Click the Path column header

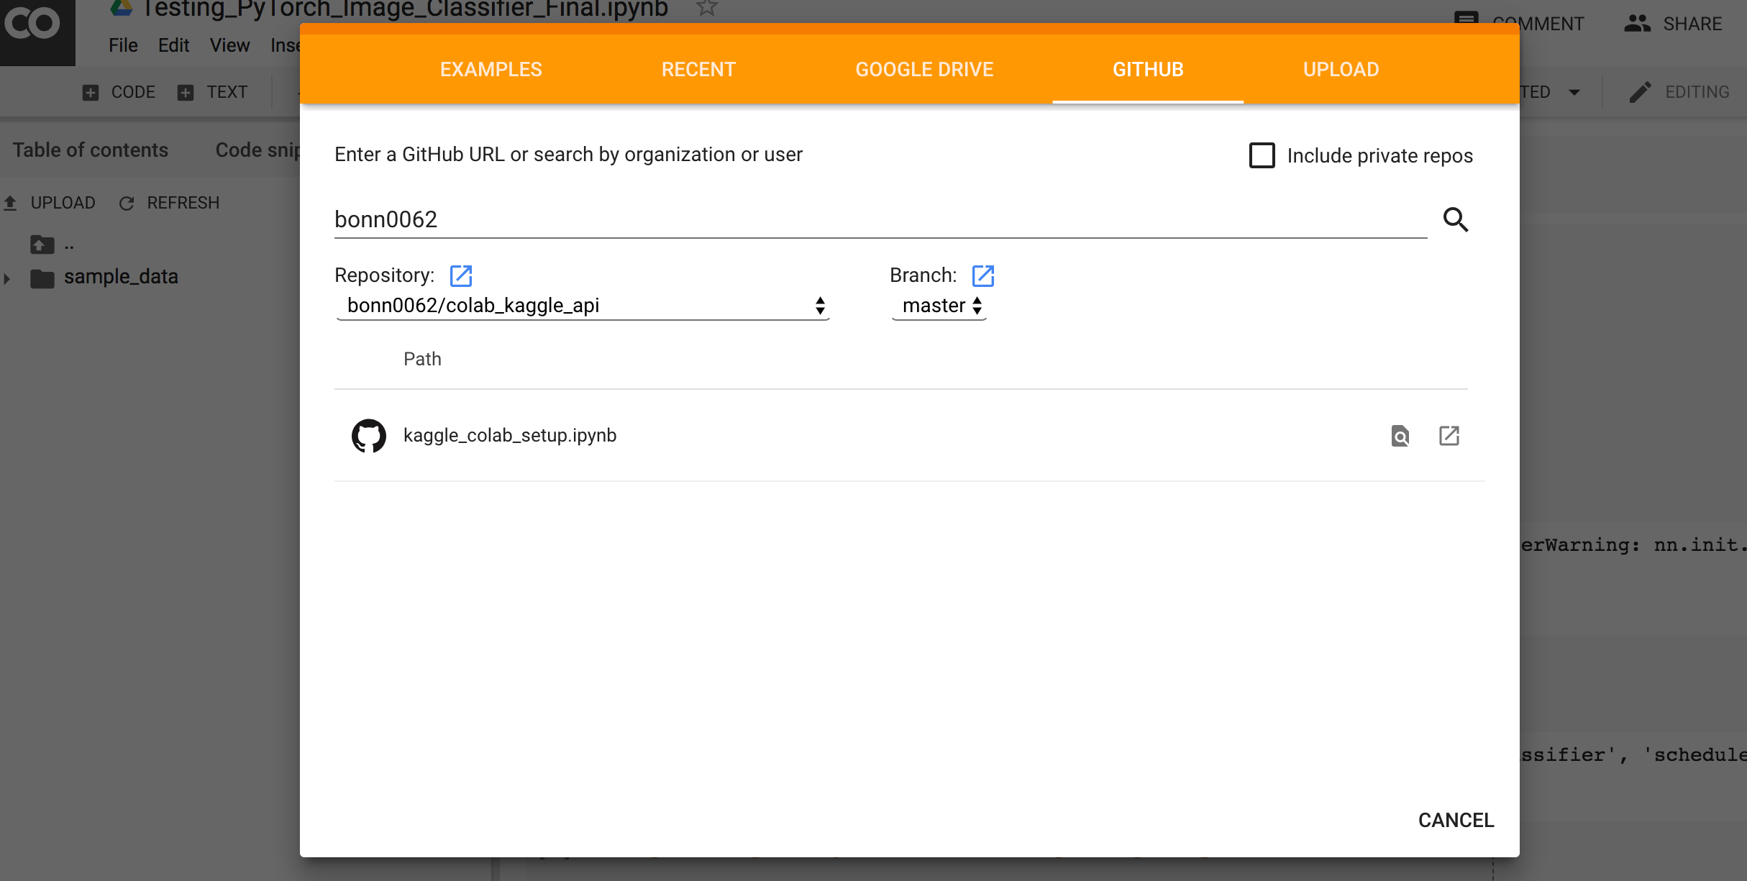point(422,359)
